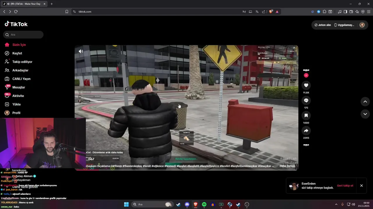The width and height of the screenshot is (373, 209).
Task: Open the Leo AI sparkle icon
Action: pos(357,12)
